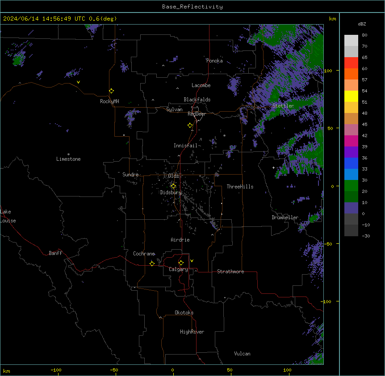This screenshot has height=376, width=385.
Task: Click the yellow 54 dBZ legend swatch
Action: (x=351, y=96)
